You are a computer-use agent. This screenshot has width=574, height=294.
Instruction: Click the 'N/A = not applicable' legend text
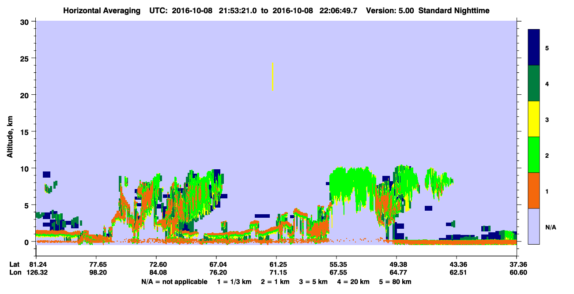point(174,281)
